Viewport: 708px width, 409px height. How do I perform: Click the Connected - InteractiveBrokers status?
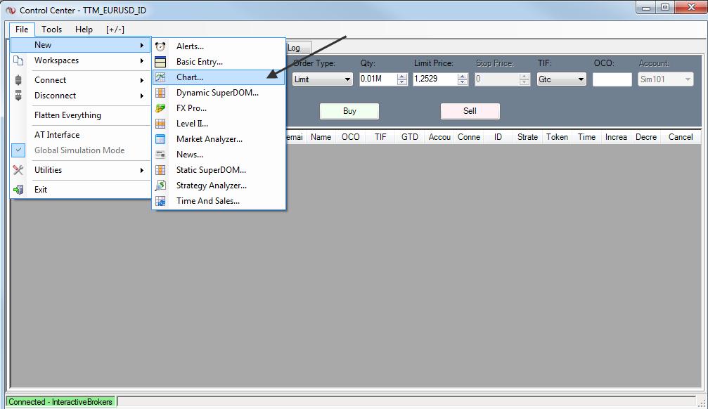tap(60, 402)
